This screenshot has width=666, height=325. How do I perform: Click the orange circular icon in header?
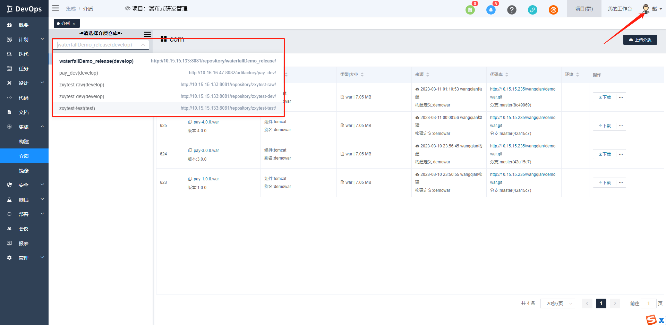click(x=553, y=10)
